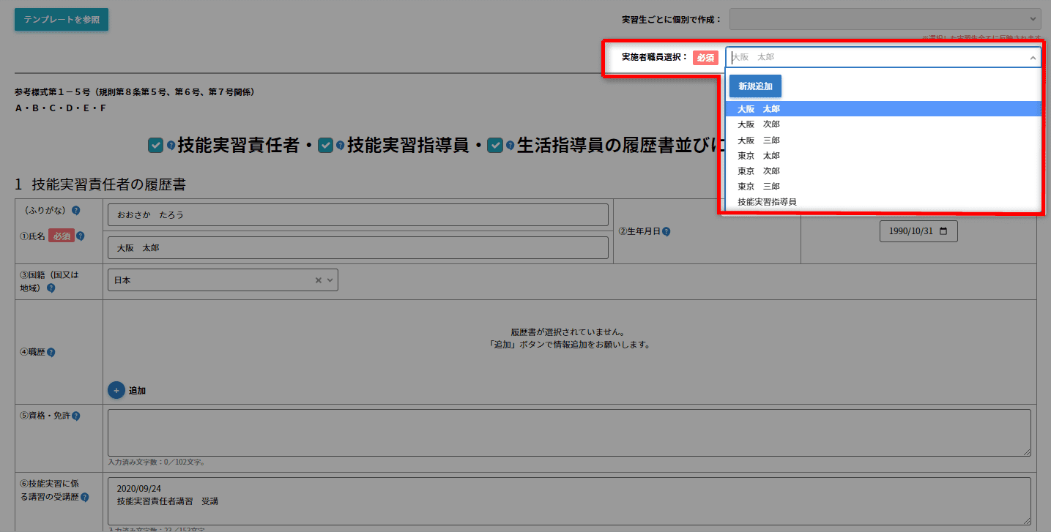Choose 大阪 次郎 in dropdown list
The image size is (1051, 532).
759,124
